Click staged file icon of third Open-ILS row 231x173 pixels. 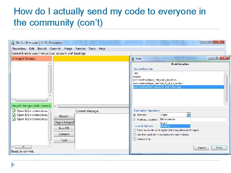tap(14, 119)
